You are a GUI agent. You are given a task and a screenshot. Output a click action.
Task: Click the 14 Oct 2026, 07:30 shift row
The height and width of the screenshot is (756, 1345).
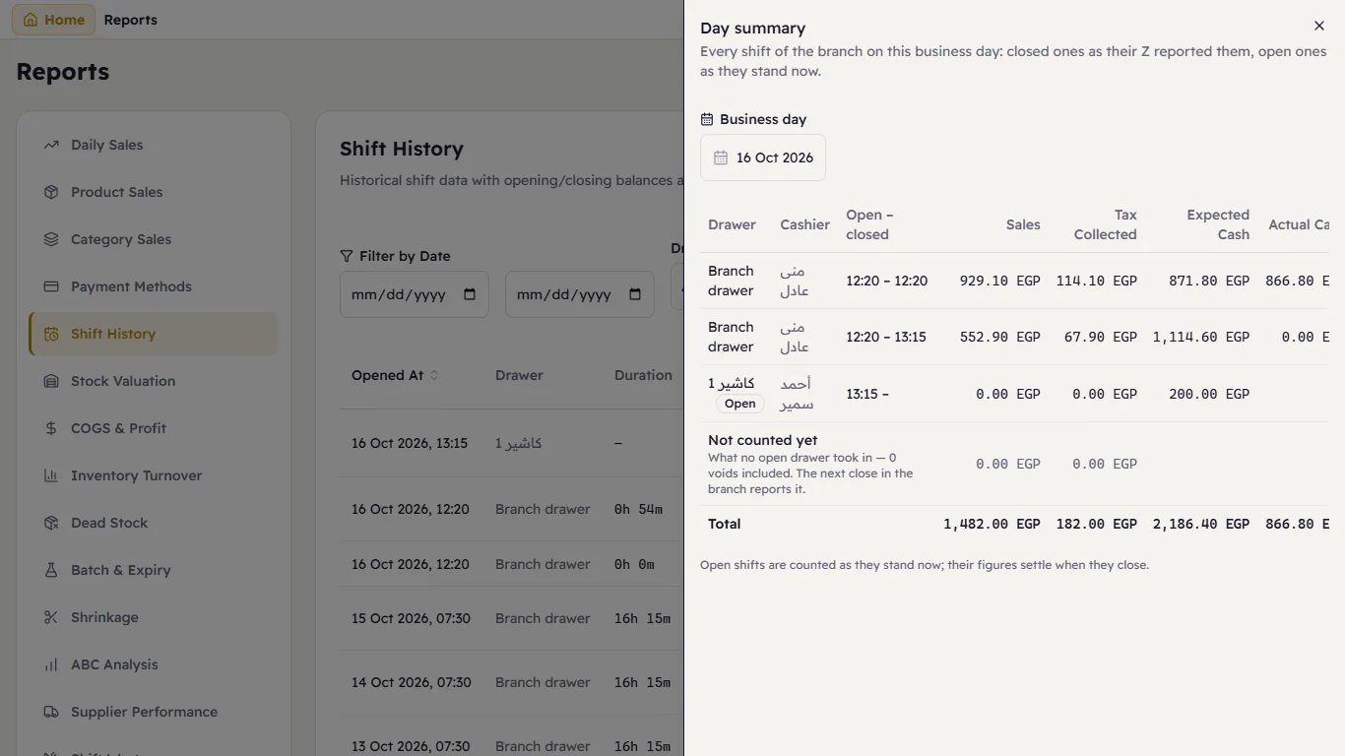[512, 682]
